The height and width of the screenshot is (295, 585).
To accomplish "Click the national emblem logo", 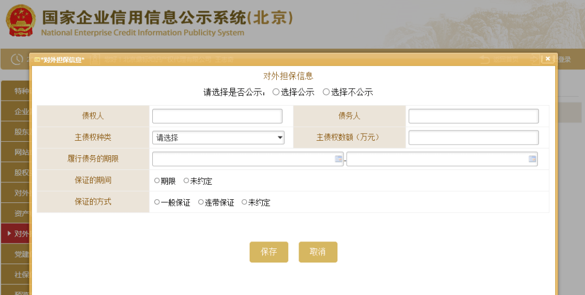I will [21, 22].
